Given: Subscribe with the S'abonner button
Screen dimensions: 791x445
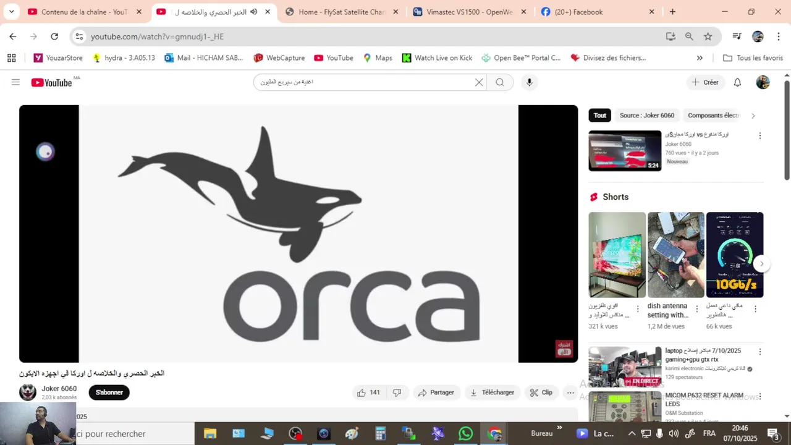Looking at the screenshot, I should click(x=109, y=392).
